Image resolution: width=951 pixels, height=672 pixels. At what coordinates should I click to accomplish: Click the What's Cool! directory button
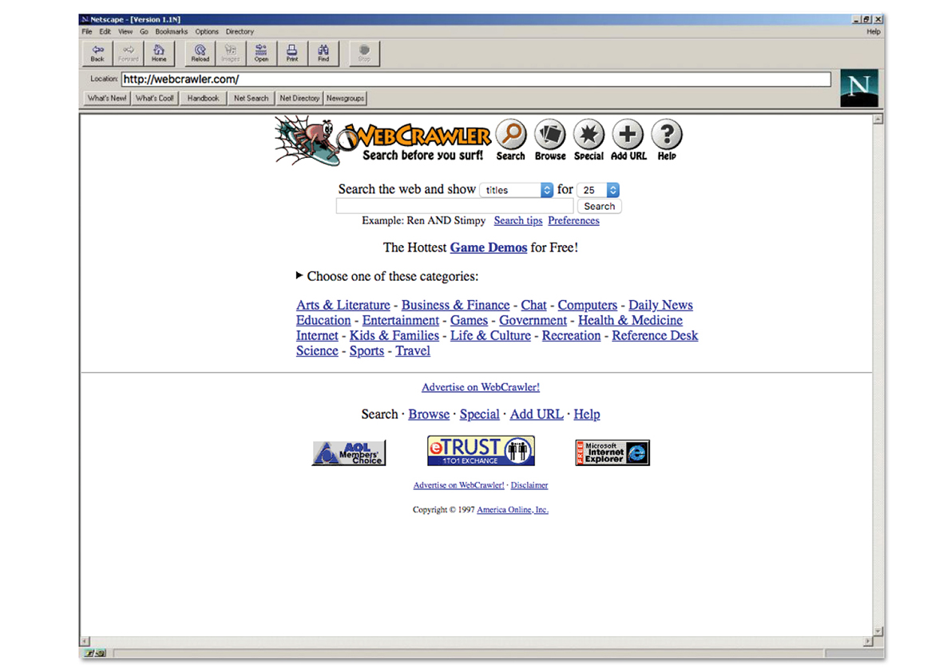(154, 97)
